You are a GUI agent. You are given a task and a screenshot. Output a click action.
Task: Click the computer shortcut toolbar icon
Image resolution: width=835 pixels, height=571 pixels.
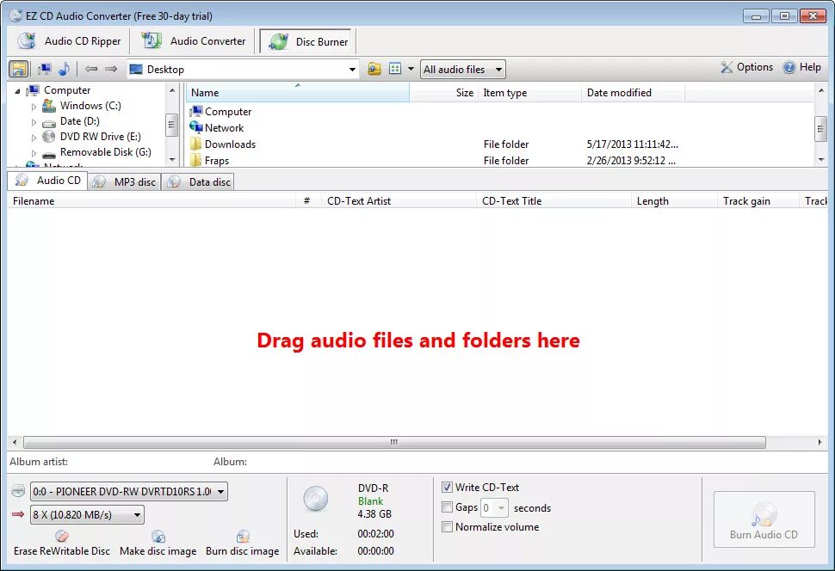click(x=44, y=69)
